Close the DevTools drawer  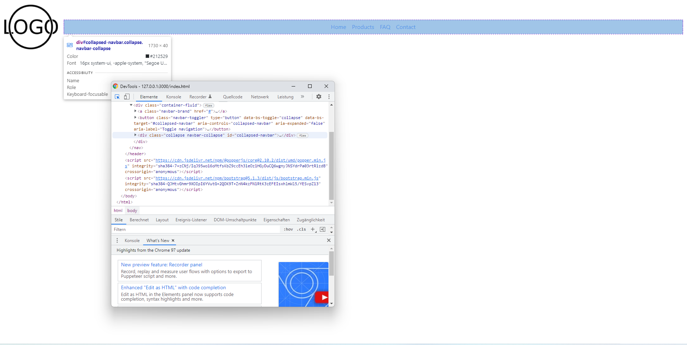tap(329, 240)
